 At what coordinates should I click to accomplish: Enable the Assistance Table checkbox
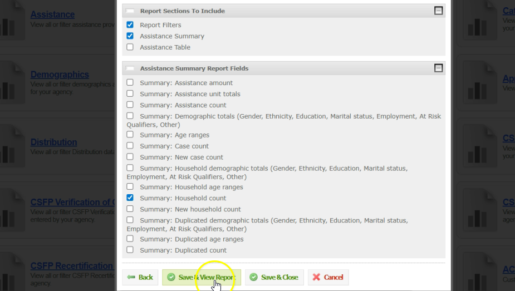click(130, 47)
